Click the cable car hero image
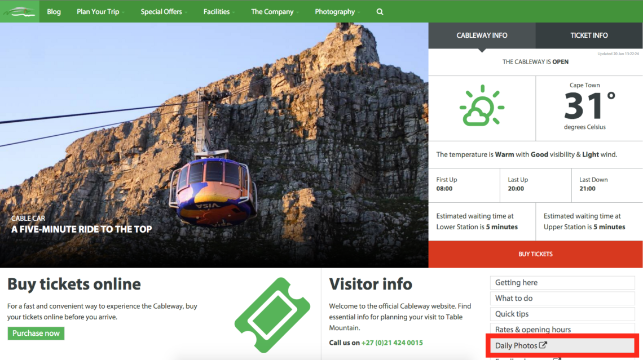Screen dimensions: 643x360 click(214, 145)
